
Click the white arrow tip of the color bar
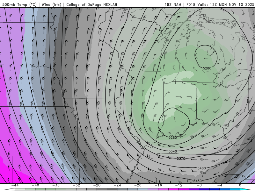[10, 189]
